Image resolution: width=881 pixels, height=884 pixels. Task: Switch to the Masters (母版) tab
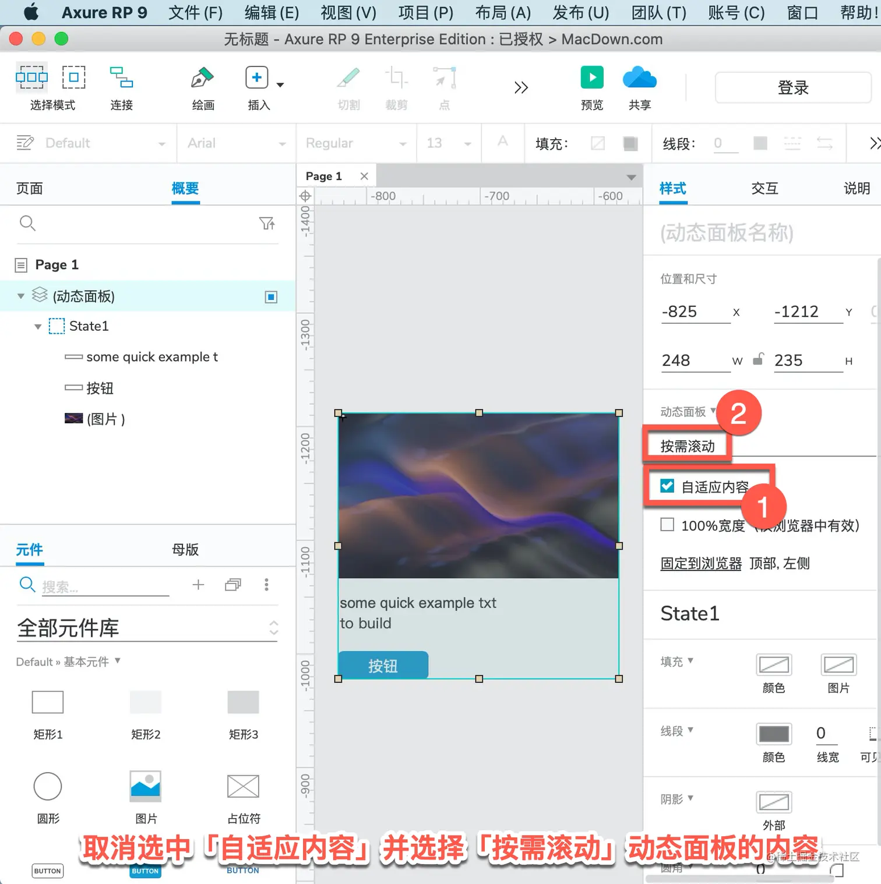pyautogui.click(x=185, y=550)
